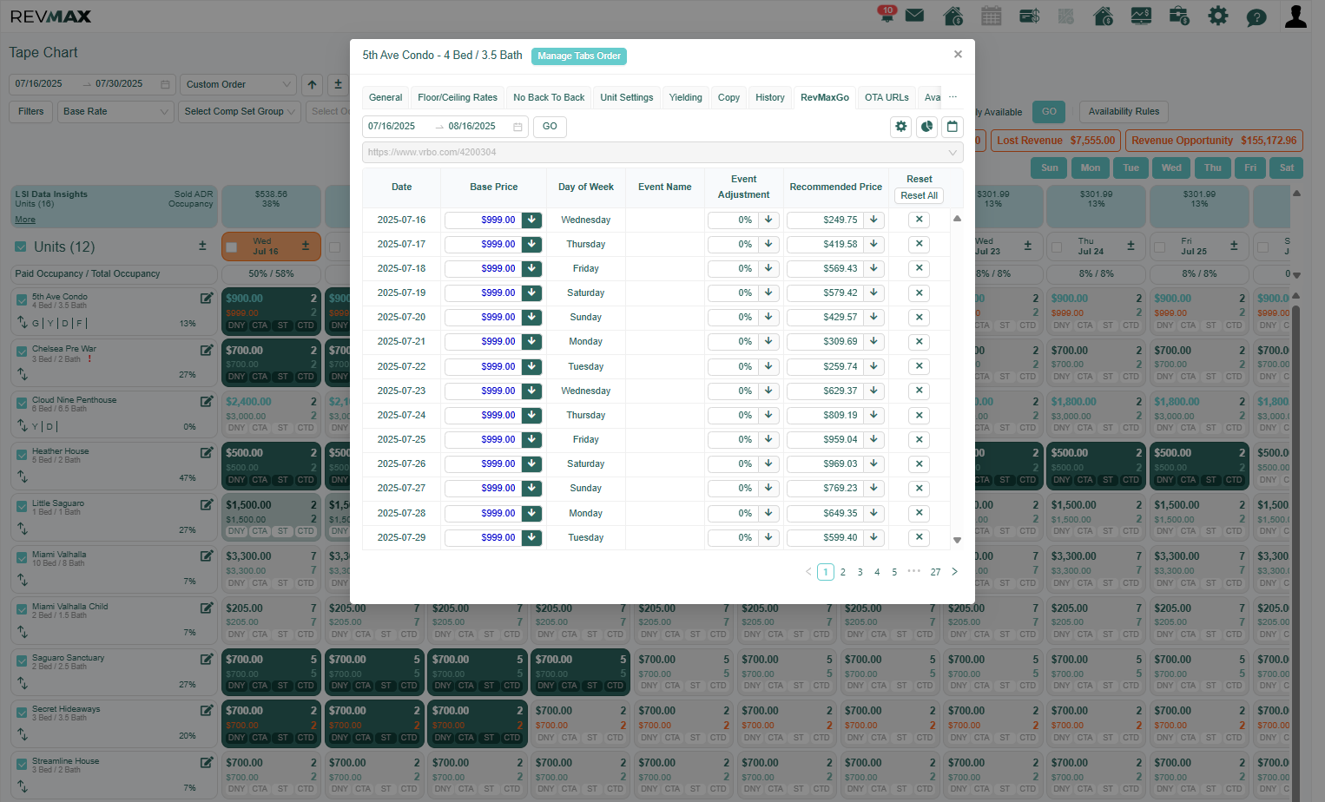Click the Reset All button
The image size is (1325, 802).
pos(919,196)
